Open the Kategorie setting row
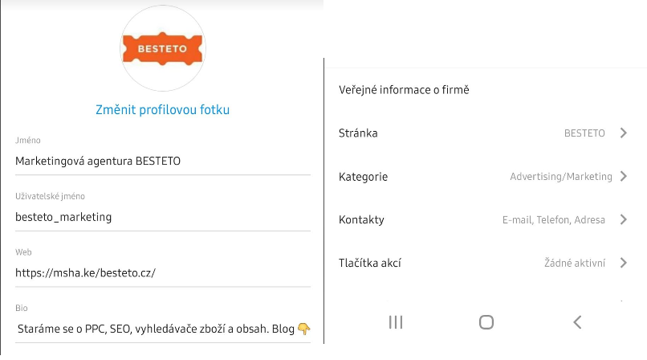Screen dimensions: 647x360 tap(482, 176)
